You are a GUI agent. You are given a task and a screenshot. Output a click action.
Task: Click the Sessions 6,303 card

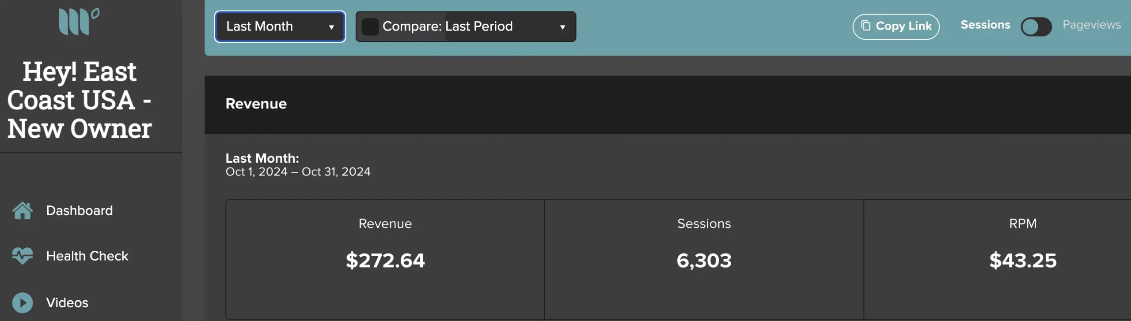[x=704, y=259]
